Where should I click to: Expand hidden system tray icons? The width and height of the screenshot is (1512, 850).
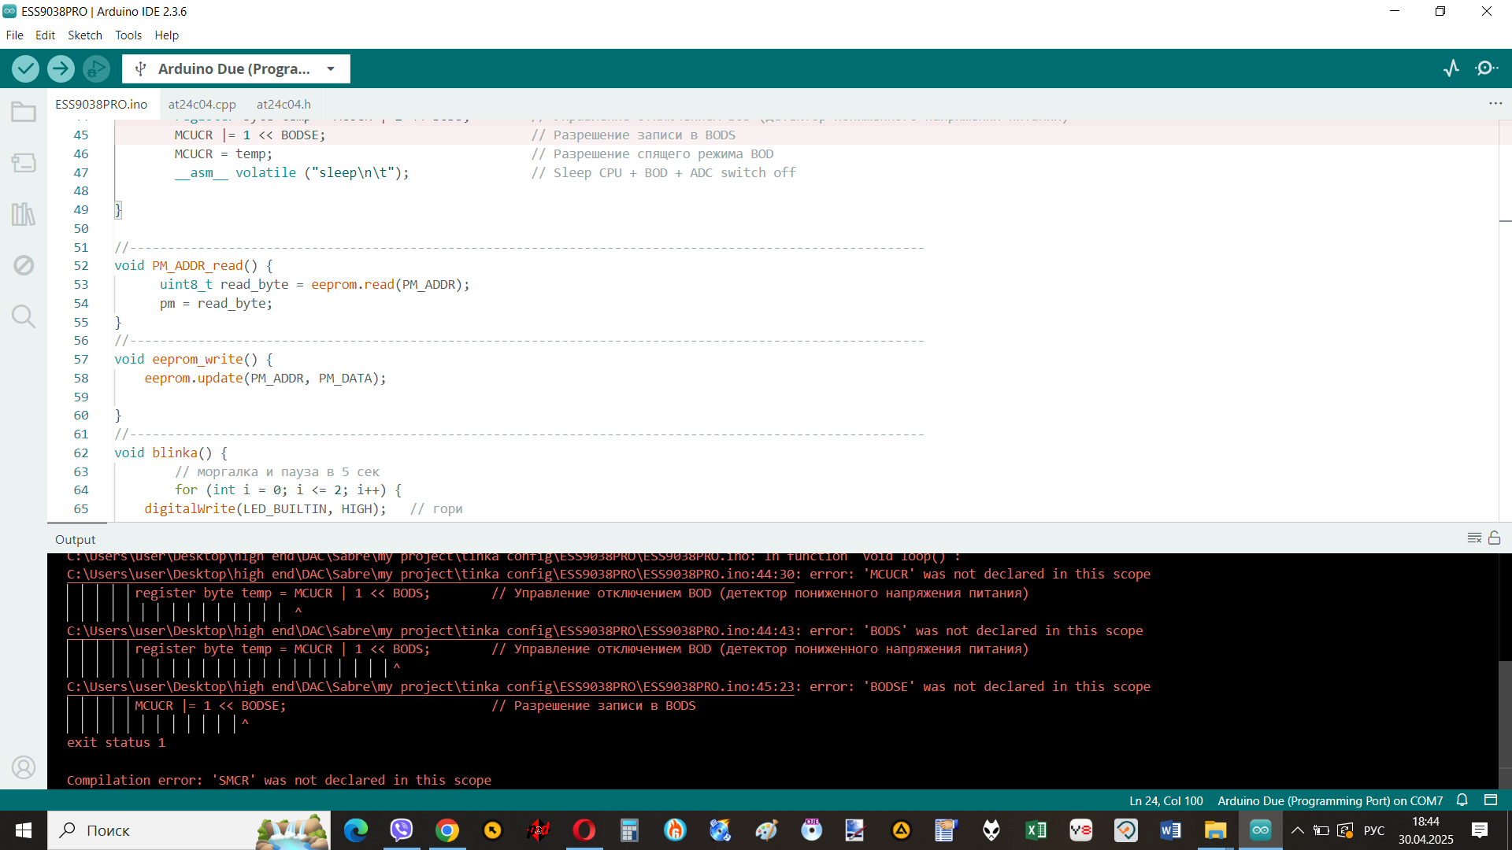coord(1298,830)
